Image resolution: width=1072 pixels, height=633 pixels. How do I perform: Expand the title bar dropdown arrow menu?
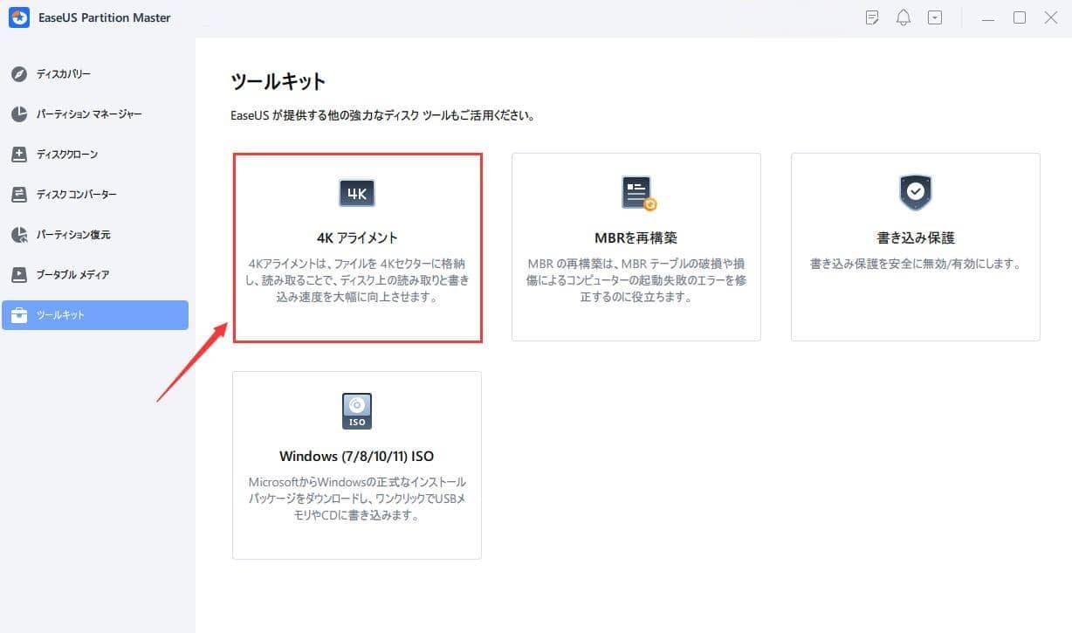(935, 17)
